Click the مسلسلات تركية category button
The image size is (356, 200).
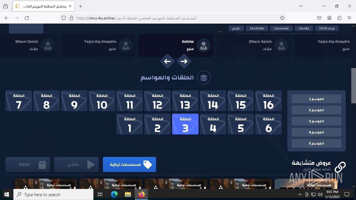(x=129, y=164)
